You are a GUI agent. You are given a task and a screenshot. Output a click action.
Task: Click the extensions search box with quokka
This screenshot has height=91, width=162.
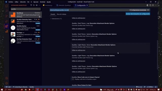pos(26,9)
